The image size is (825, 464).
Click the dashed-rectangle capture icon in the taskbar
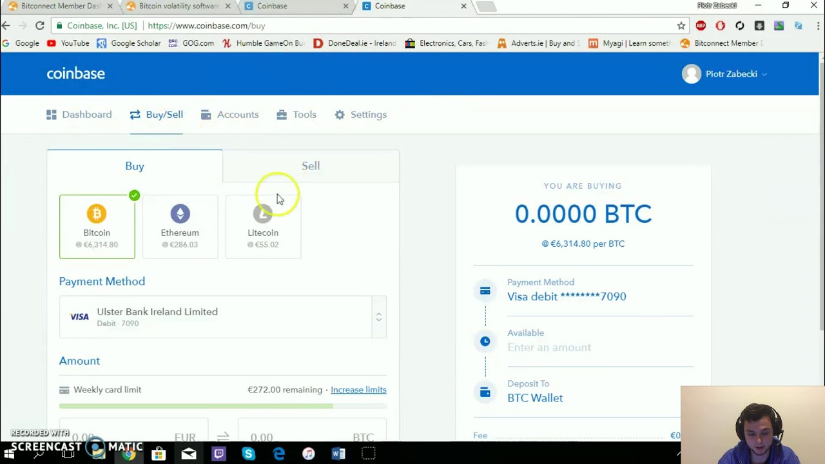coord(368,454)
